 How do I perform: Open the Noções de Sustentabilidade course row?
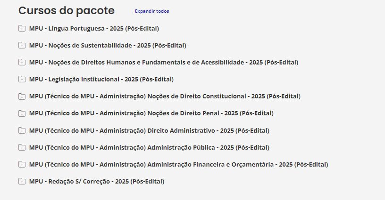[x=108, y=45]
